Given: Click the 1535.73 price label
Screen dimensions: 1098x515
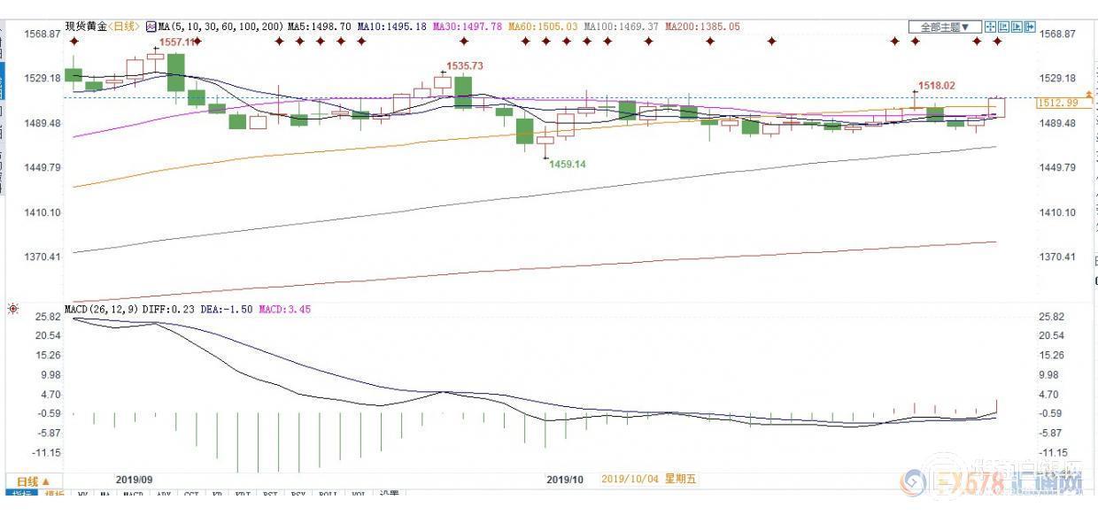Looking at the screenshot, I should coord(465,66).
